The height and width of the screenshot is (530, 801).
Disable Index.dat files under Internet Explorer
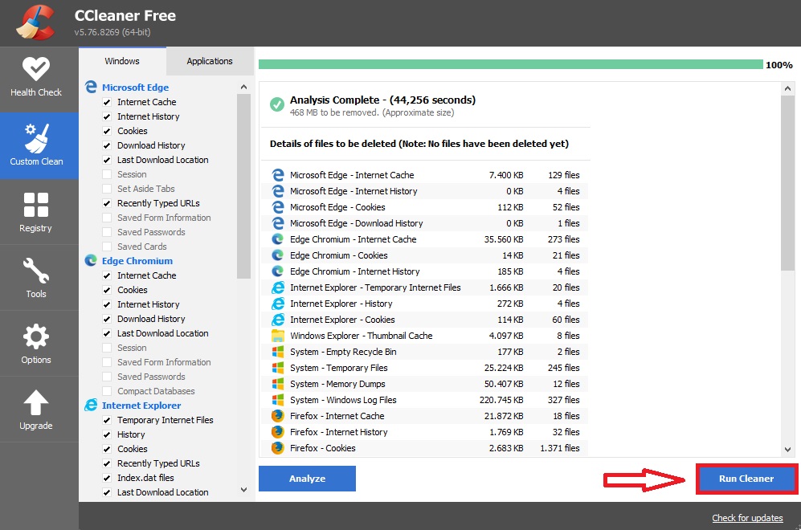[x=108, y=478]
